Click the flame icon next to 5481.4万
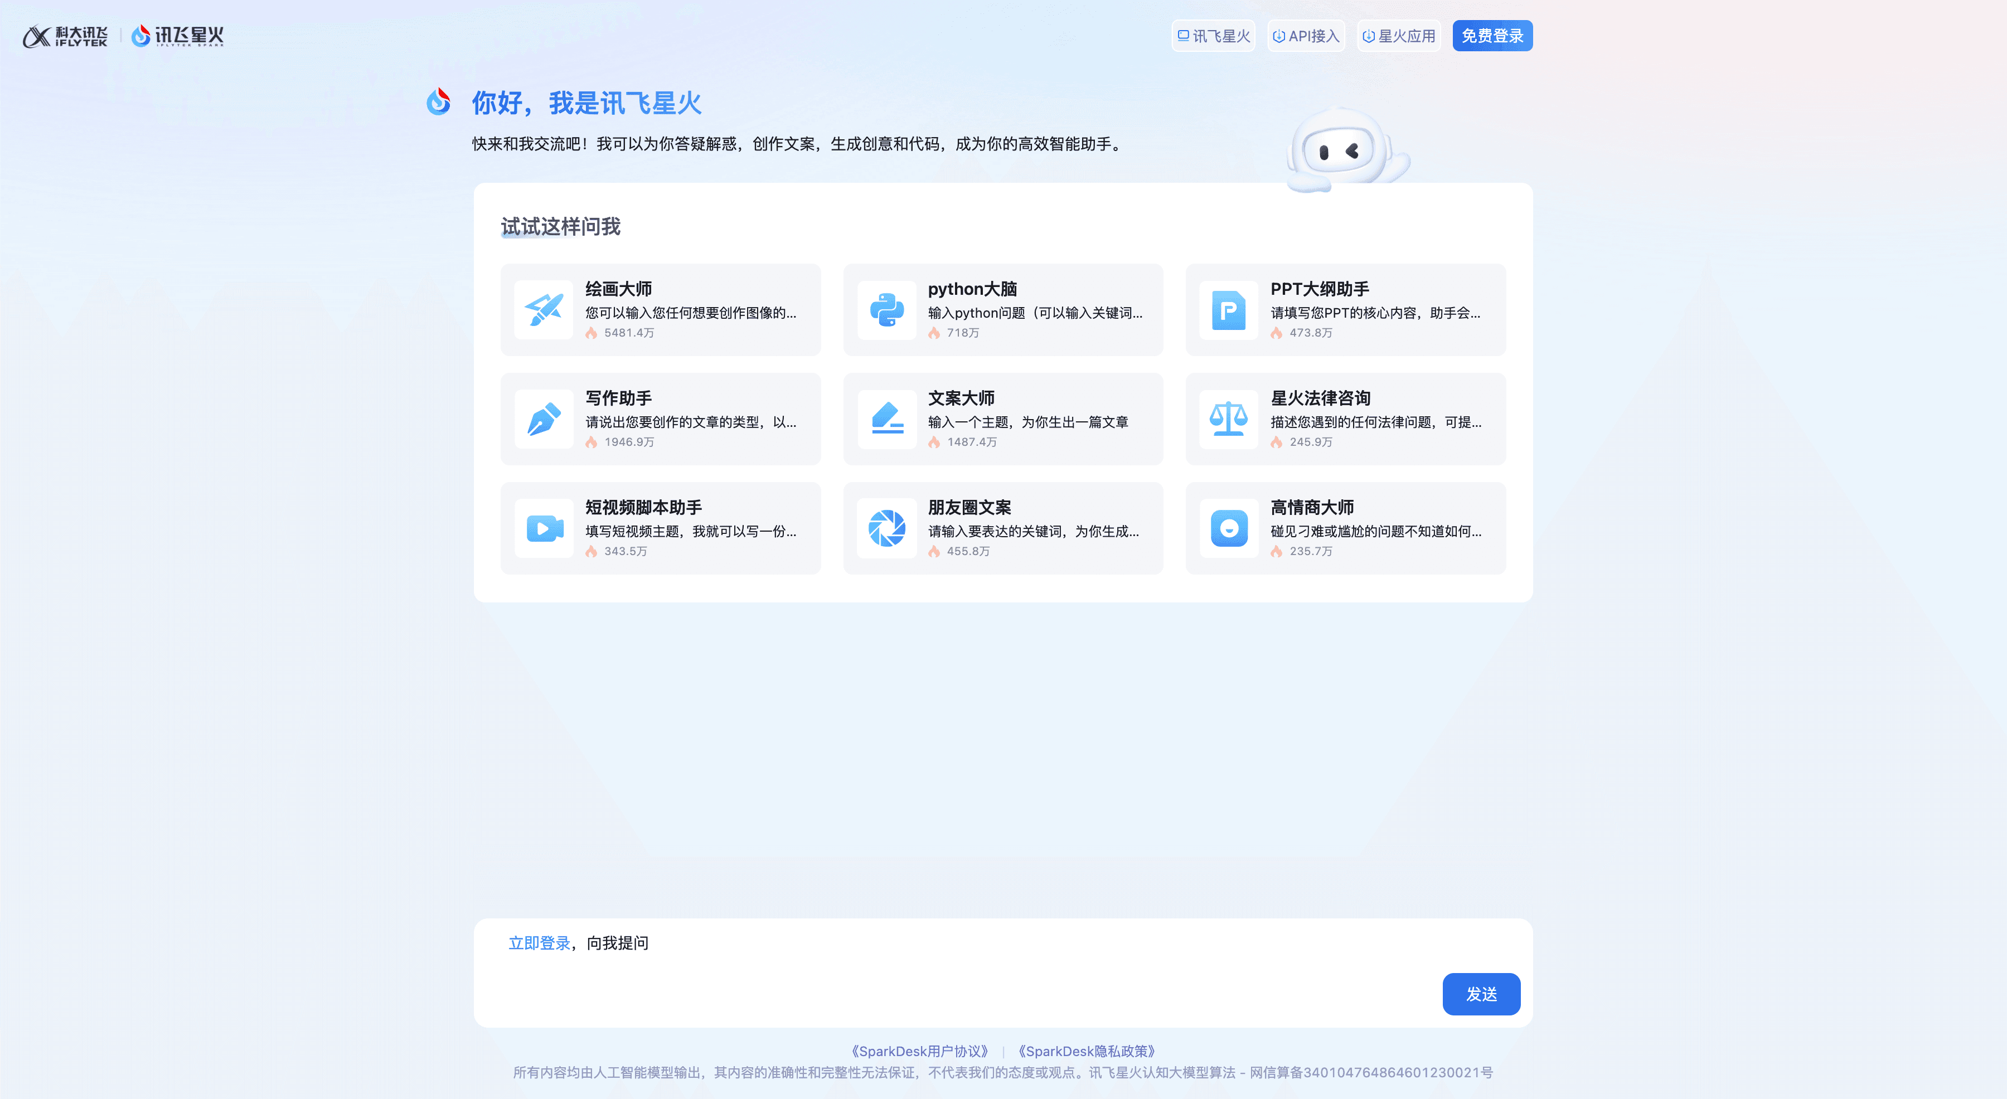2007x1099 pixels. 592,333
